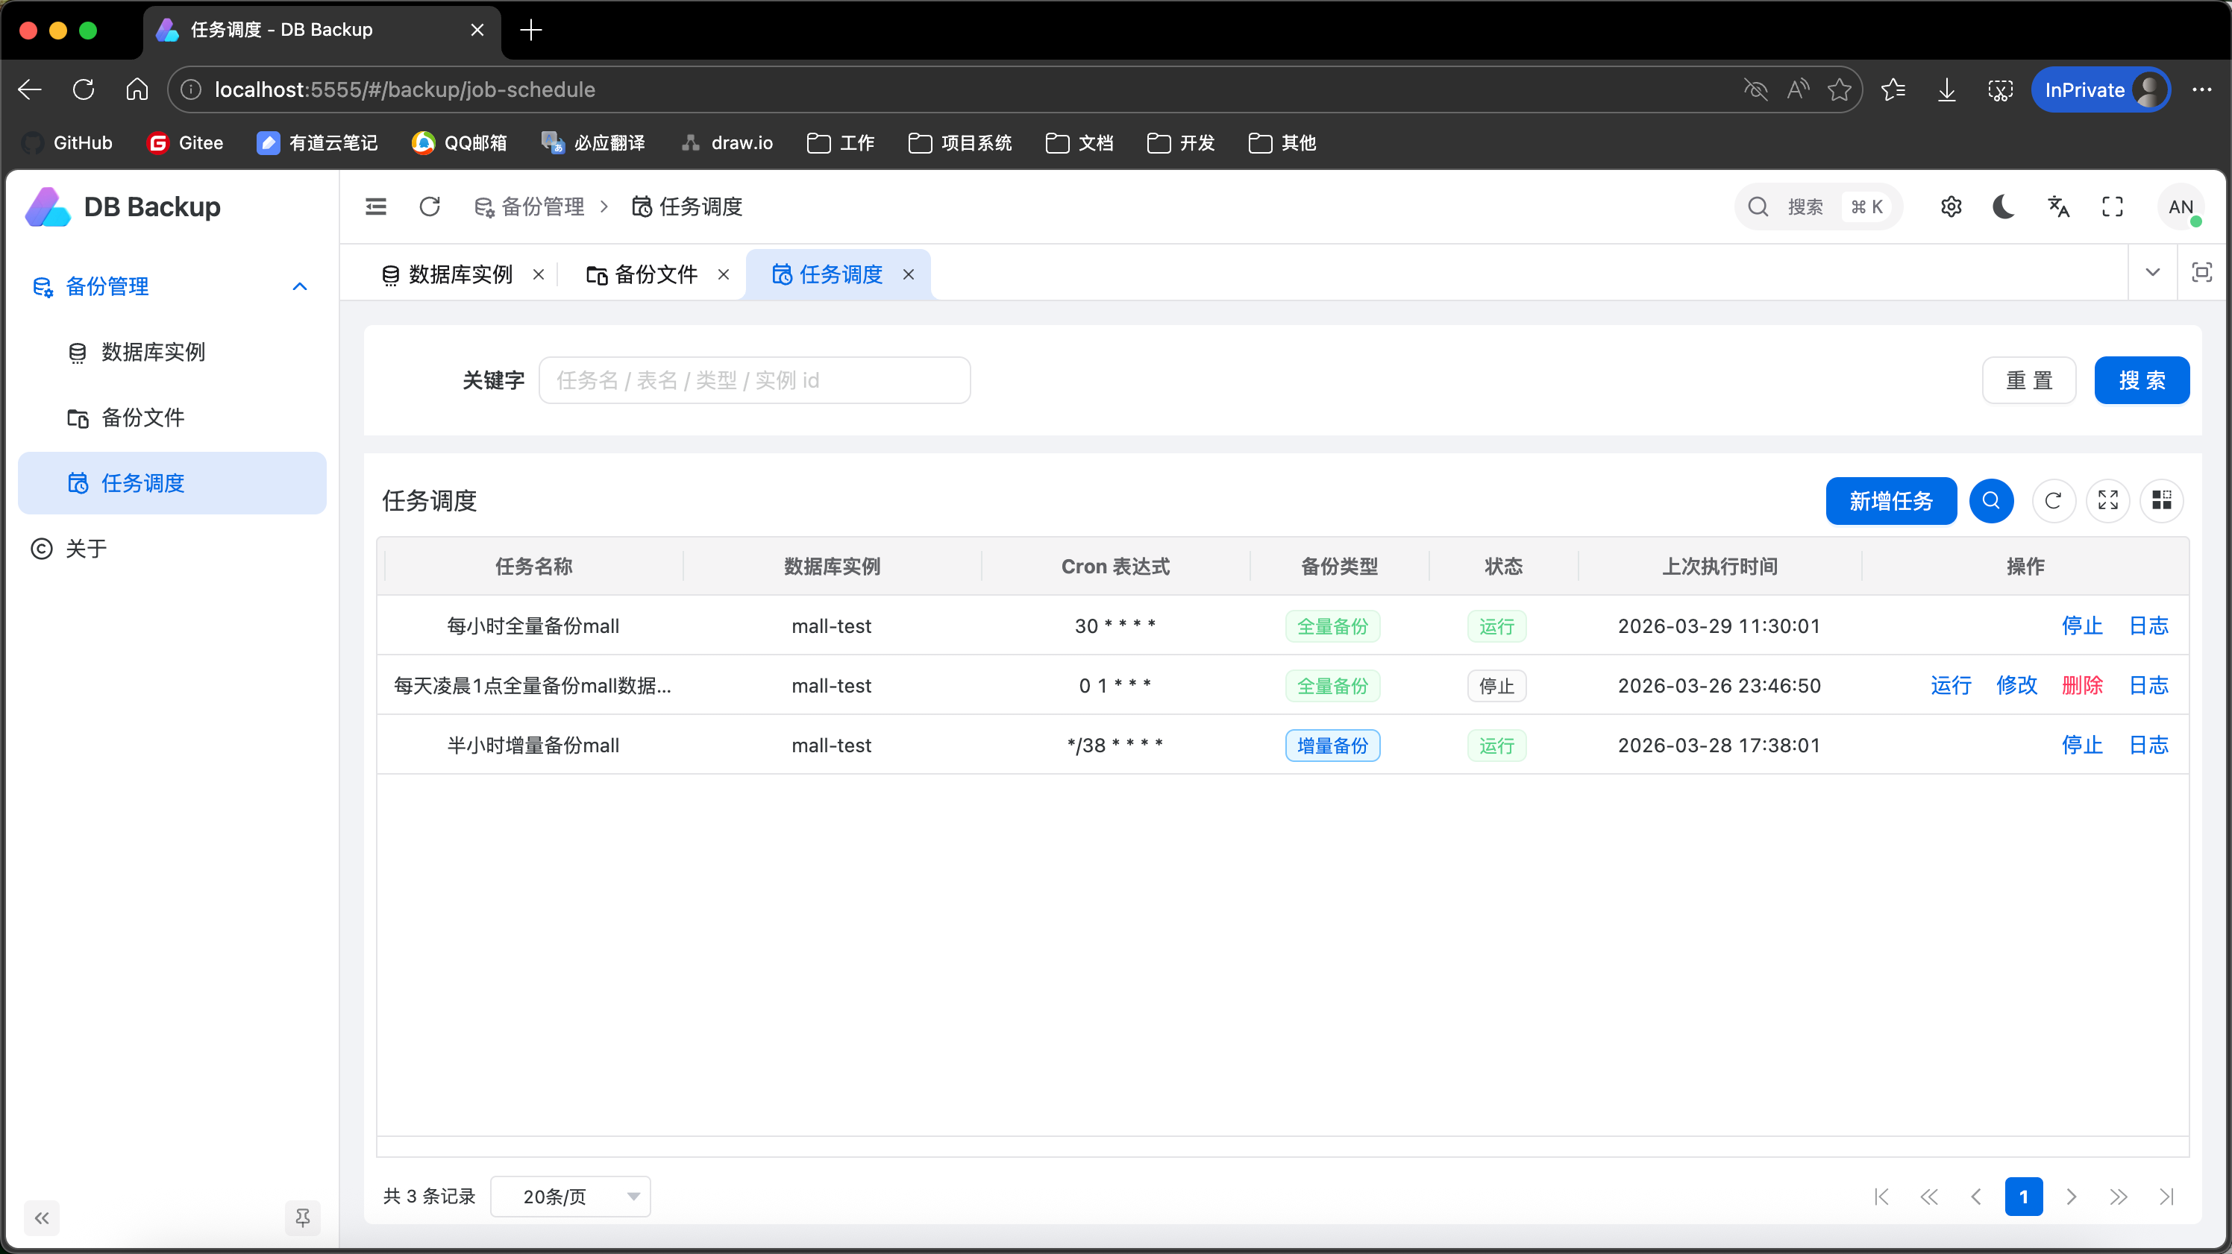Open the 20条/页 page size dropdown
2232x1254 pixels.
(570, 1196)
